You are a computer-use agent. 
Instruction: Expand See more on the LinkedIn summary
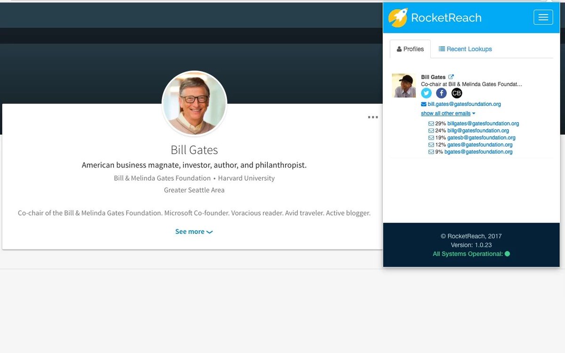[194, 232]
